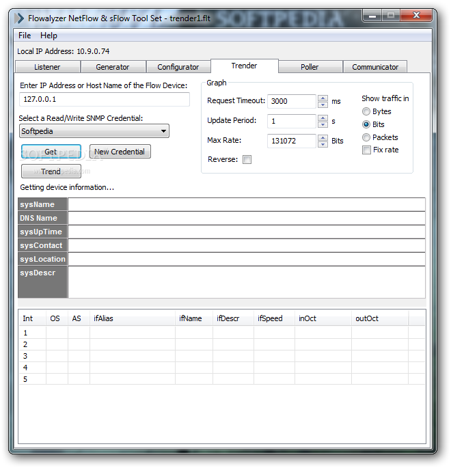
Task: Increase Request Timeout with up arrow
Action: click(323, 98)
